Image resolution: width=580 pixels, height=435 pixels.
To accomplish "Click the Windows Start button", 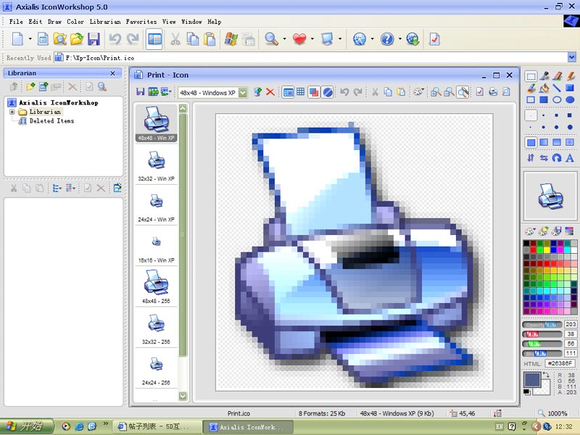I will (x=27, y=426).
